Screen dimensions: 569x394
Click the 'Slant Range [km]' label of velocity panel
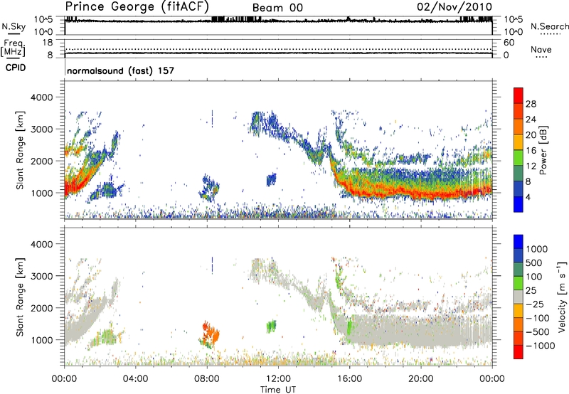pyautogui.click(x=20, y=297)
